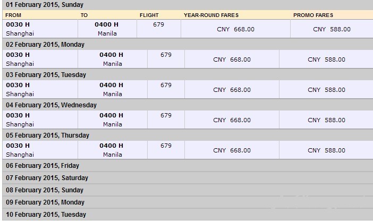The image size is (373, 221).
Task: Open the 09 February 2015, Monday section
Action: coord(188,202)
